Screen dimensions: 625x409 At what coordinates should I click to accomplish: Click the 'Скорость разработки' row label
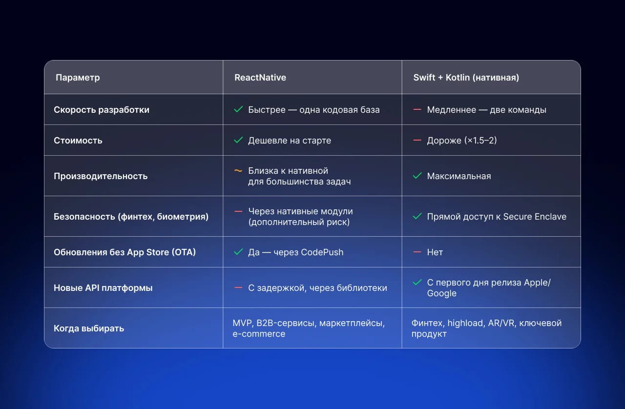102,109
